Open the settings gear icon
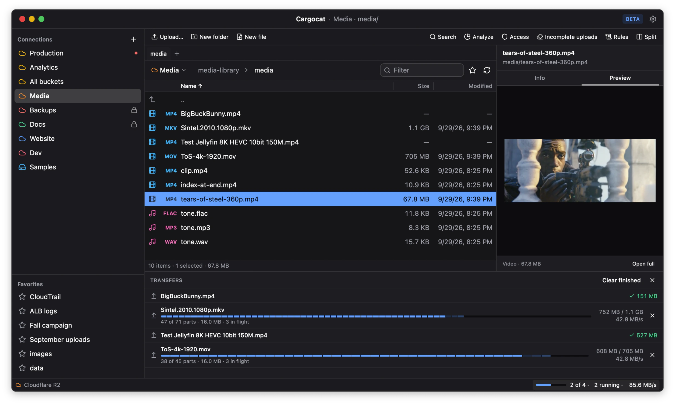The height and width of the screenshot is (405, 675). [x=653, y=19]
